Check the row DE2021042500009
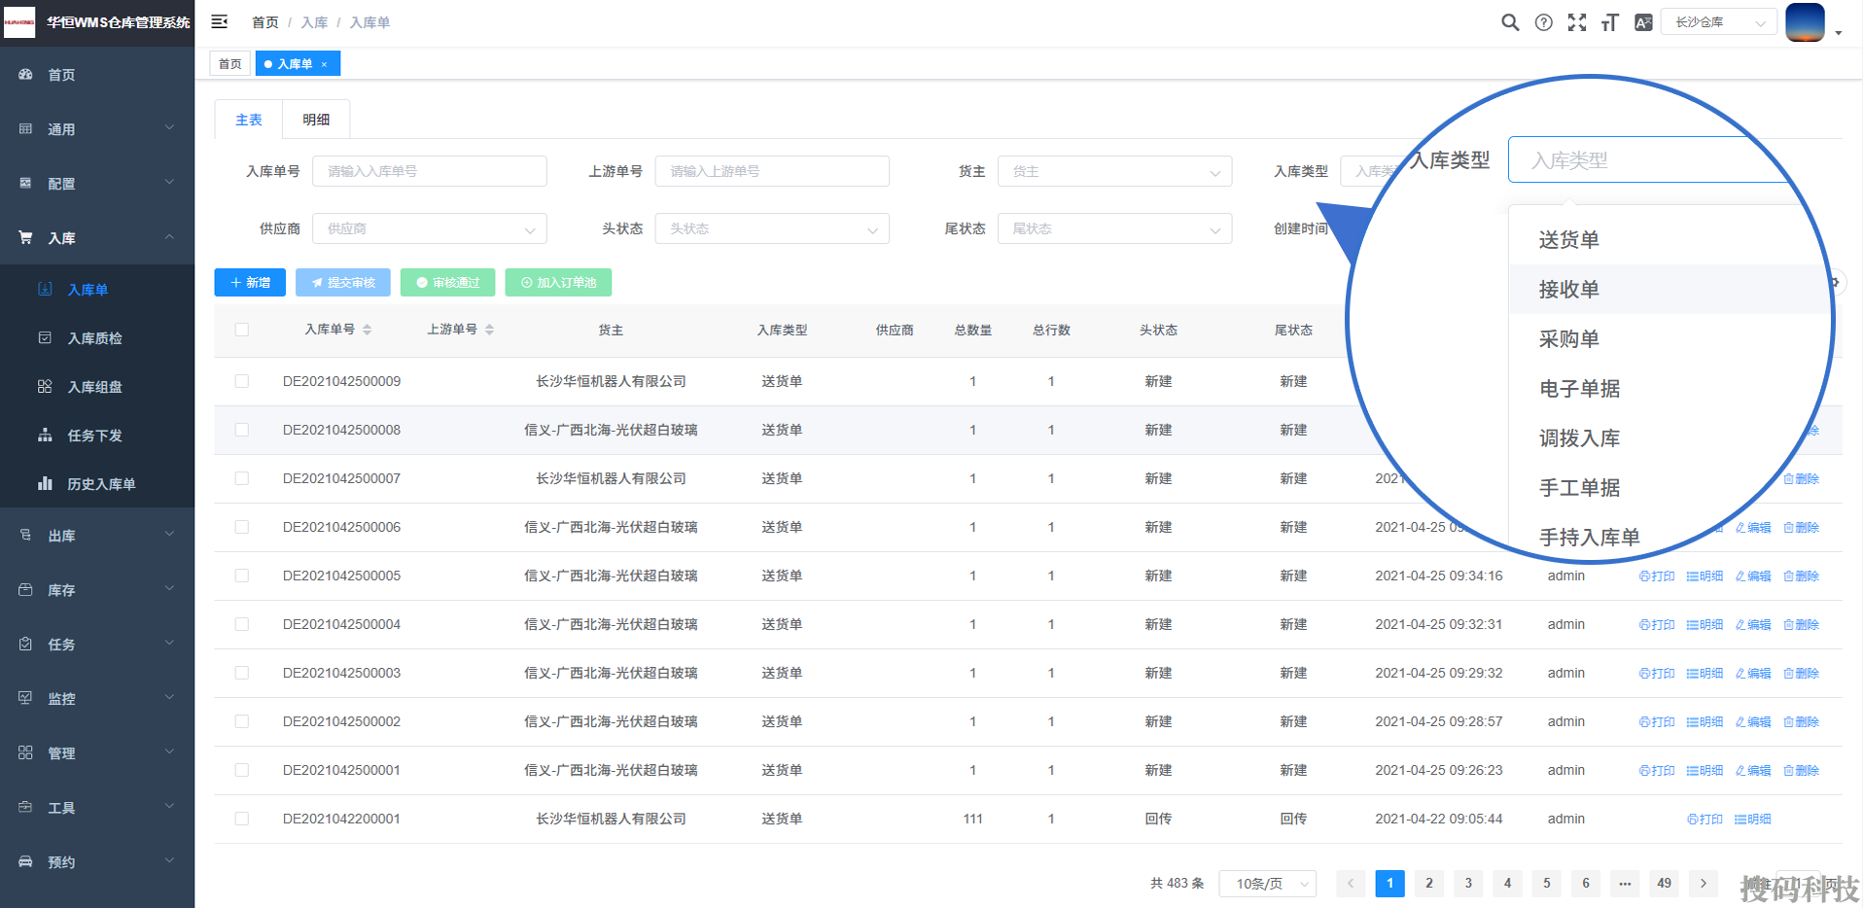Screen dimensions: 1863x908 [x=242, y=381]
